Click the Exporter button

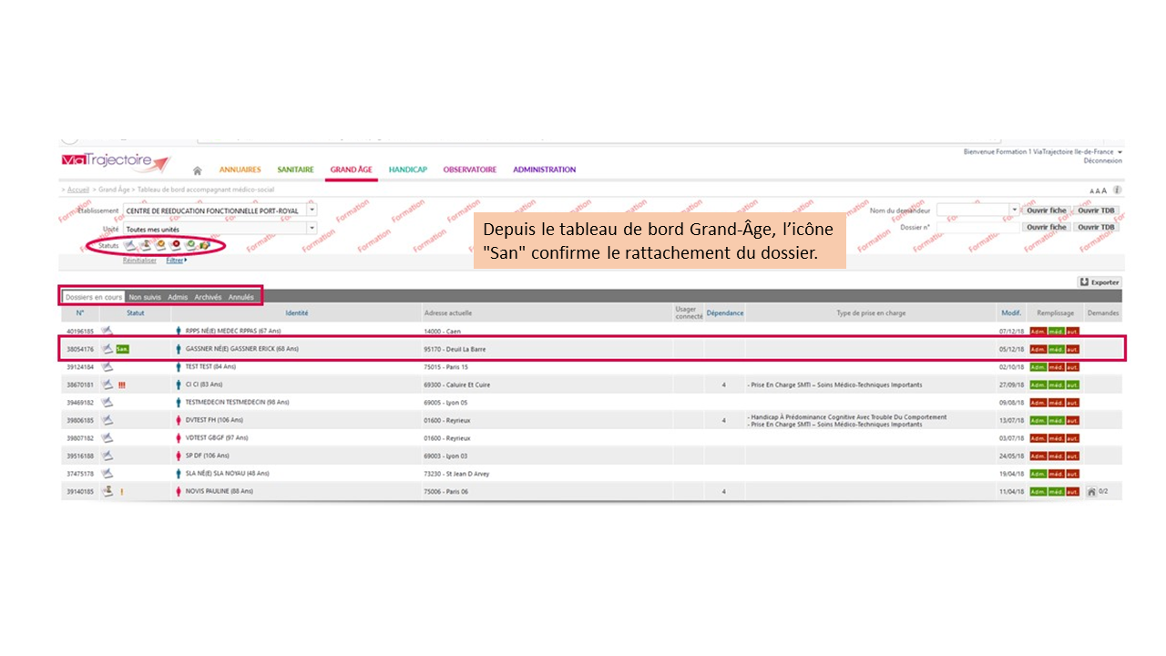pyautogui.click(x=1099, y=282)
